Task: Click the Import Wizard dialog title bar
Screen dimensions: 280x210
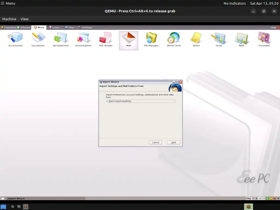Action: tap(135, 82)
